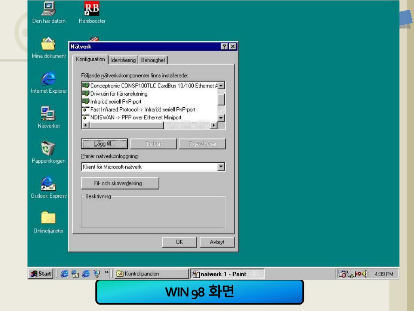Click the Ta bort button
The width and height of the screenshot is (414, 311).
tap(153, 144)
